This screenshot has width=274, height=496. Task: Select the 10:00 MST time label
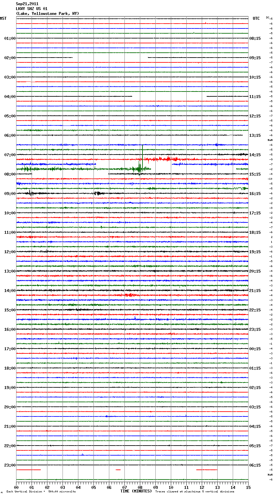coord(10,213)
